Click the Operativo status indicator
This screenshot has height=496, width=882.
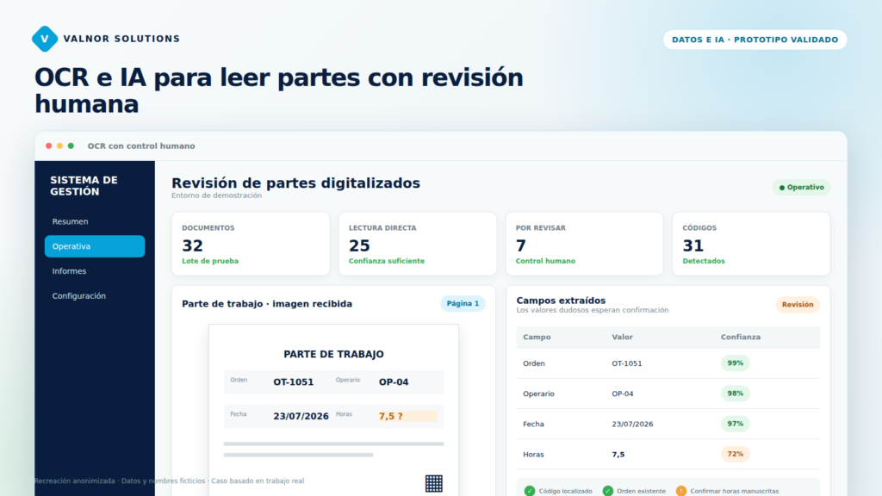click(x=802, y=187)
